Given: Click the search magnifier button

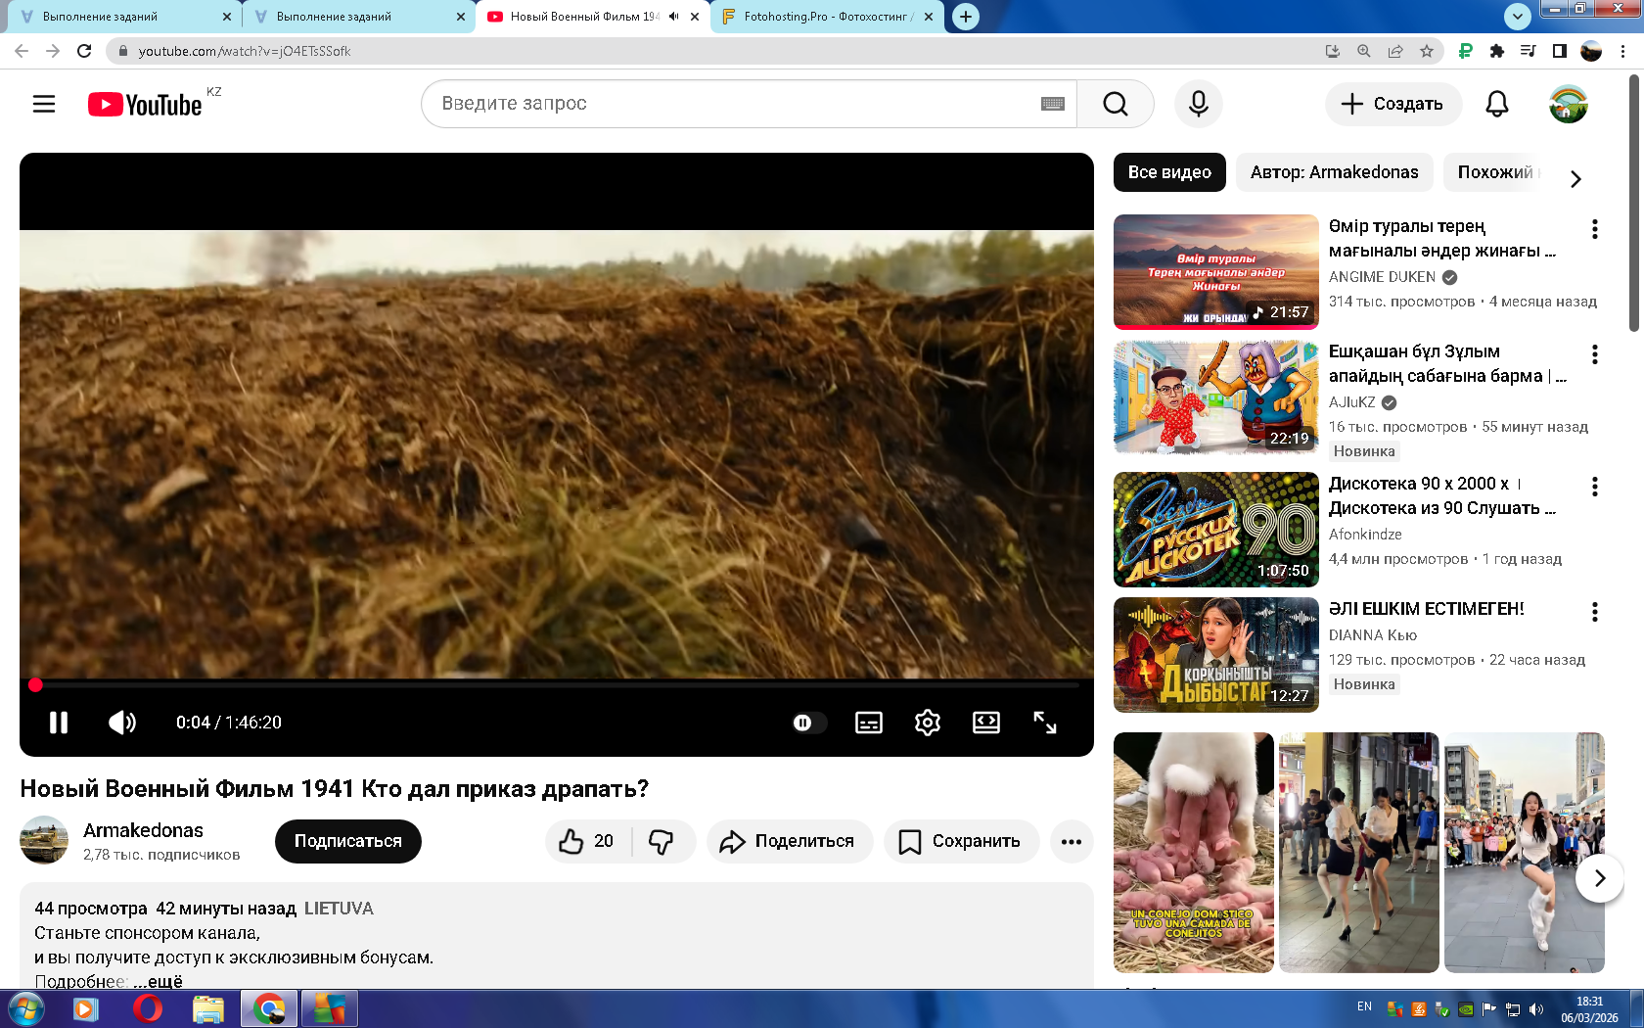Looking at the screenshot, I should tap(1115, 104).
